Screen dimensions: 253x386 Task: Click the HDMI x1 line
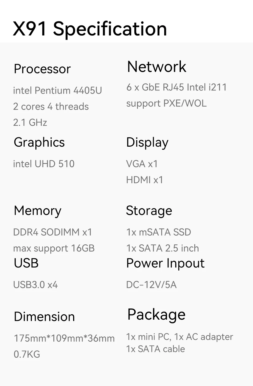[x=145, y=180]
